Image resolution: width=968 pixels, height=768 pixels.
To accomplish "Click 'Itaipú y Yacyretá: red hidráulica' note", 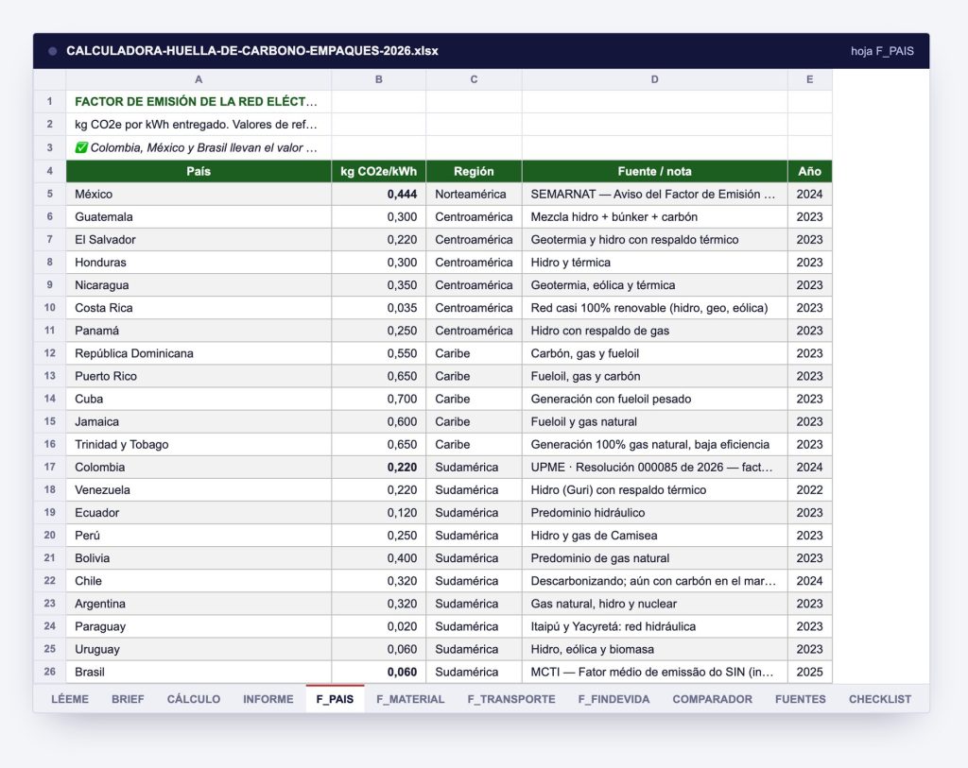I will point(654,626).
